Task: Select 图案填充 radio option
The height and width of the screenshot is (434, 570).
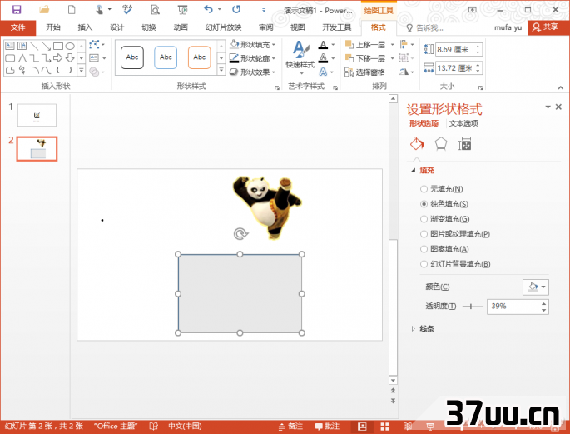Action: [x=424, y=249]
